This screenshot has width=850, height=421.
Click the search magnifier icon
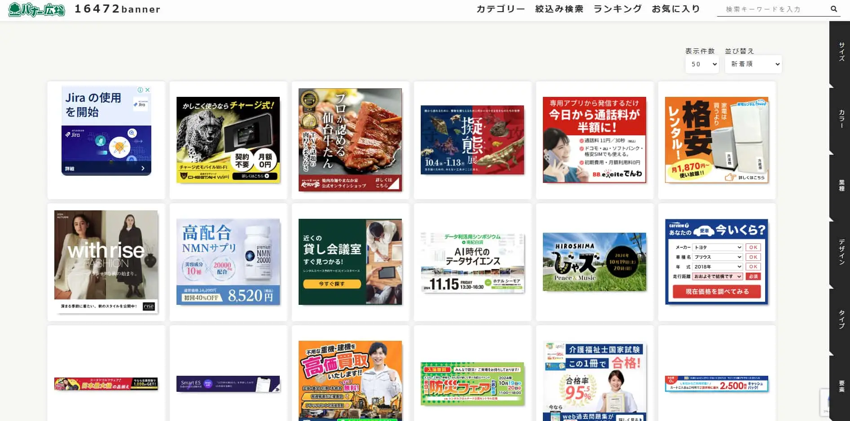click(x=834, y=9)
